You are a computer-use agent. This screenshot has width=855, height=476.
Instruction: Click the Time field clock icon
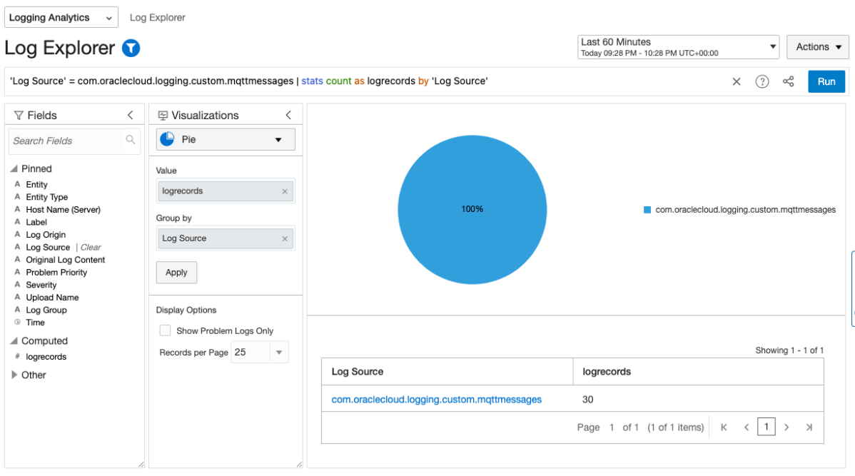tap(16, 322)
